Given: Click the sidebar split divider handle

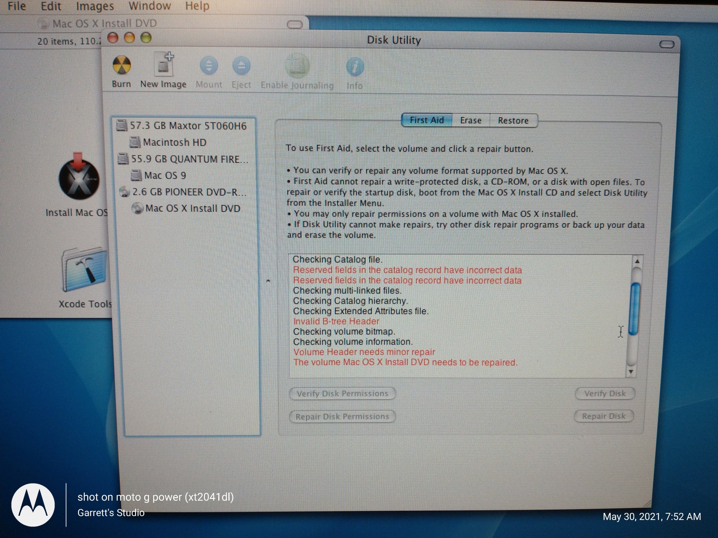Looking at the screenshot, I should tap(268, 281).
